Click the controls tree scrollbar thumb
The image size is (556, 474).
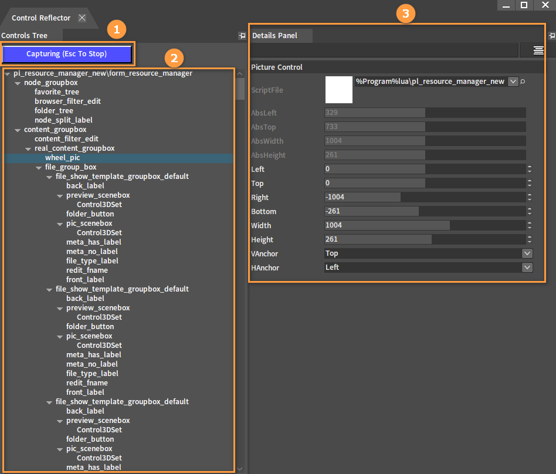point(240,89)
